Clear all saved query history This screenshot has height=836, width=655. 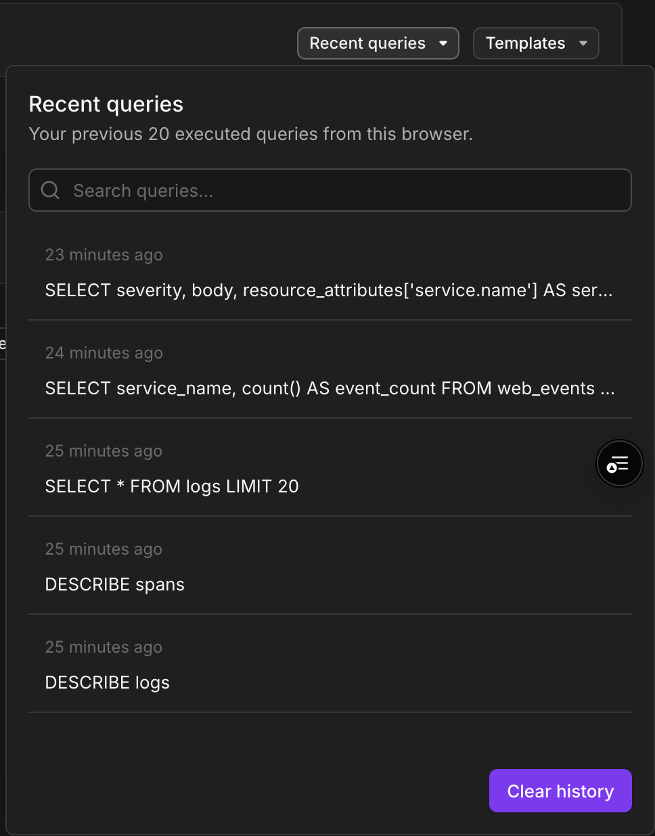pos(560,790)
